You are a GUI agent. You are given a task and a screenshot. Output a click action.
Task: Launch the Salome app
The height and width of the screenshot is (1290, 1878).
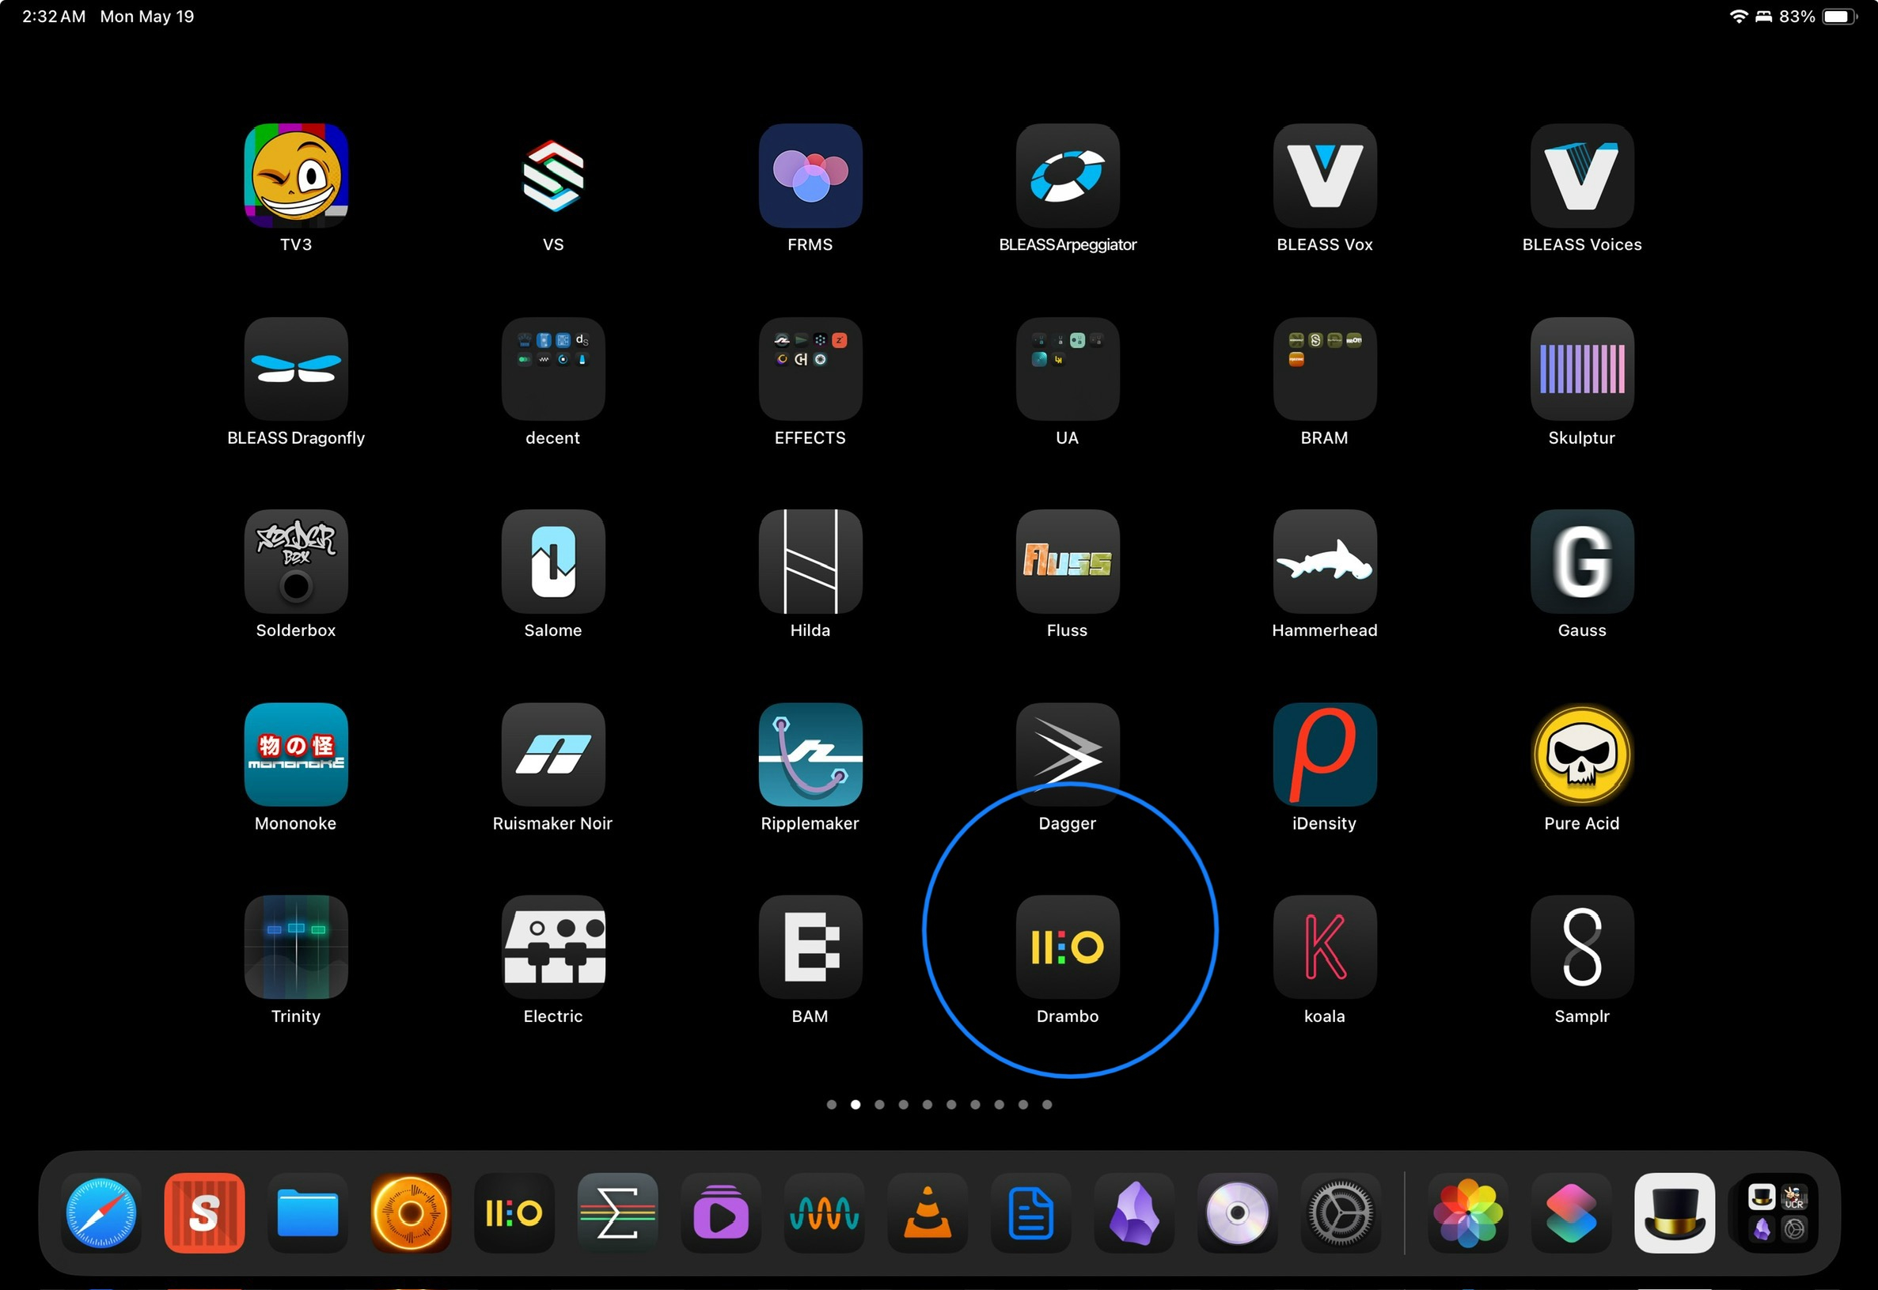point(553,561)
